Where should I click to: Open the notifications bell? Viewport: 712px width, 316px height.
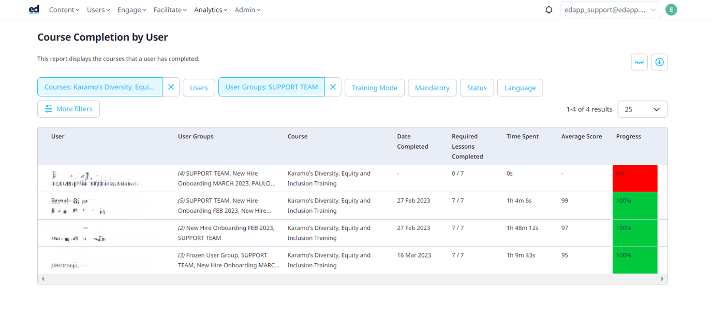[x=549, y=10]
